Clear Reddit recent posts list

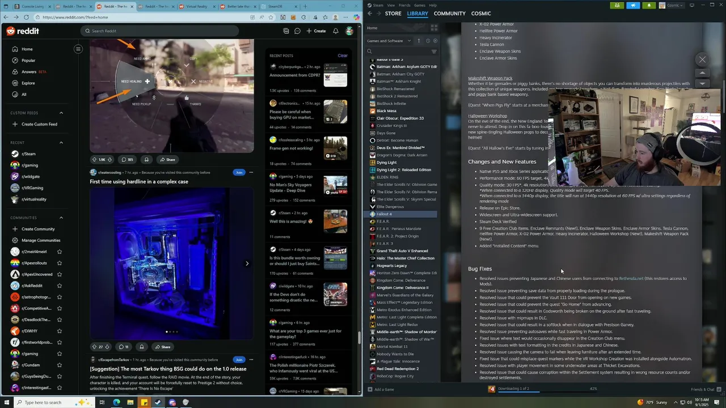[343, 56]
